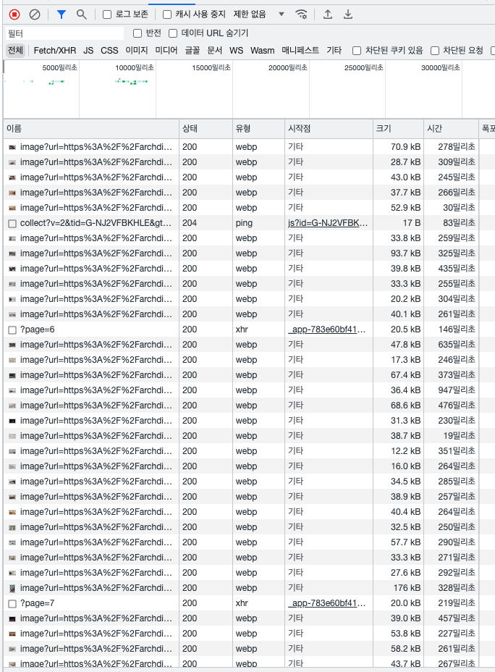Filter by WS type

tap(236, 51)
